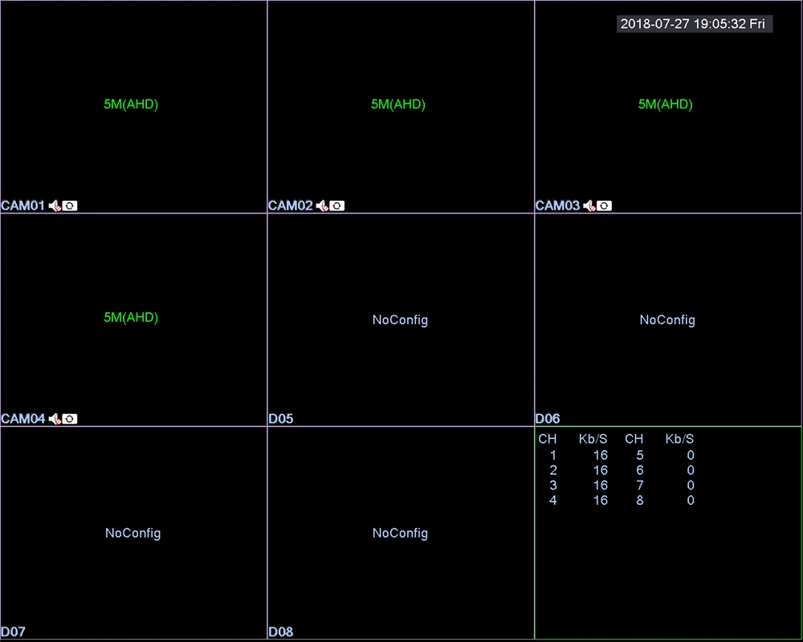Click channel number 2 in bitrate table
The height and width of the screenshot is (642, 803).
point(553,470)
